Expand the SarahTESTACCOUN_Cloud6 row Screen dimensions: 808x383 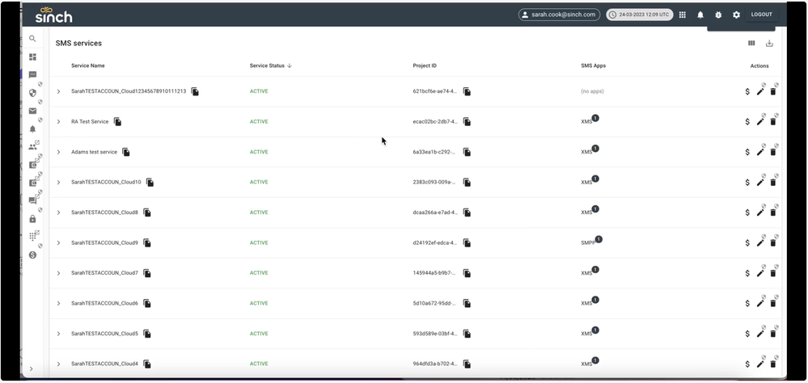[x=58, y=304]
